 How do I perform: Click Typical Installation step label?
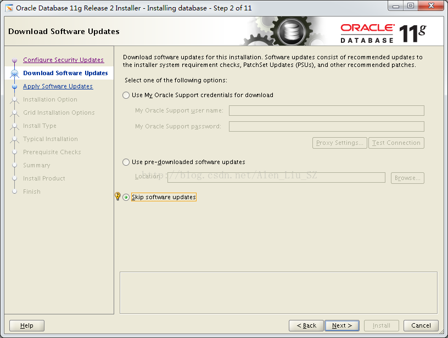tap(51, 139)
